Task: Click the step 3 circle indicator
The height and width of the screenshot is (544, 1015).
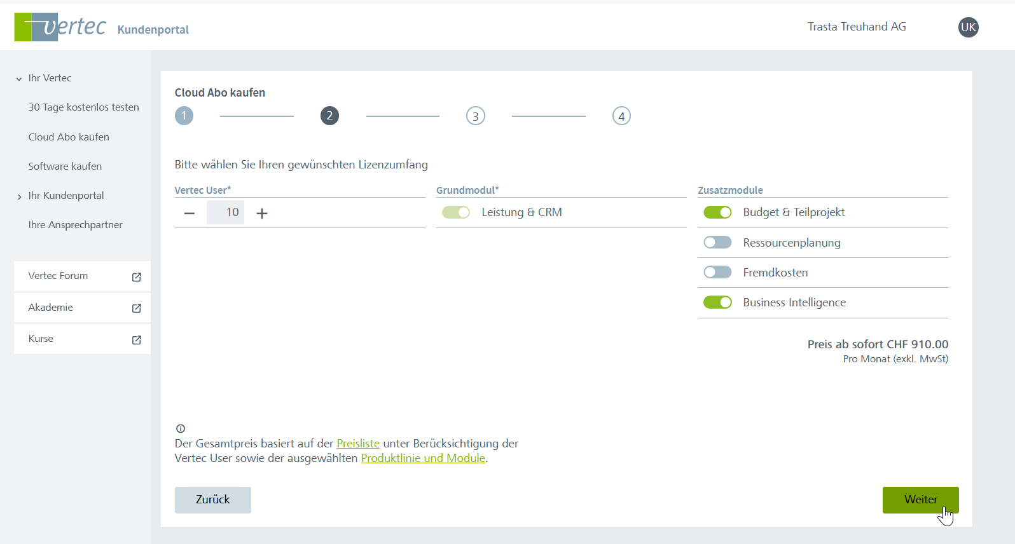Action: tap(476, 116)
